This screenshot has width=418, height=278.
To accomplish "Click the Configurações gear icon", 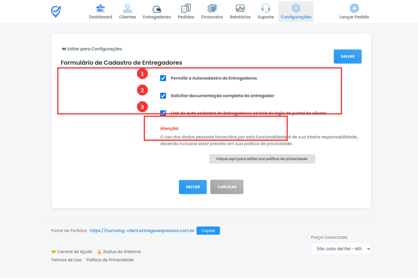I will pyautogui.click(x=296, y=8).
